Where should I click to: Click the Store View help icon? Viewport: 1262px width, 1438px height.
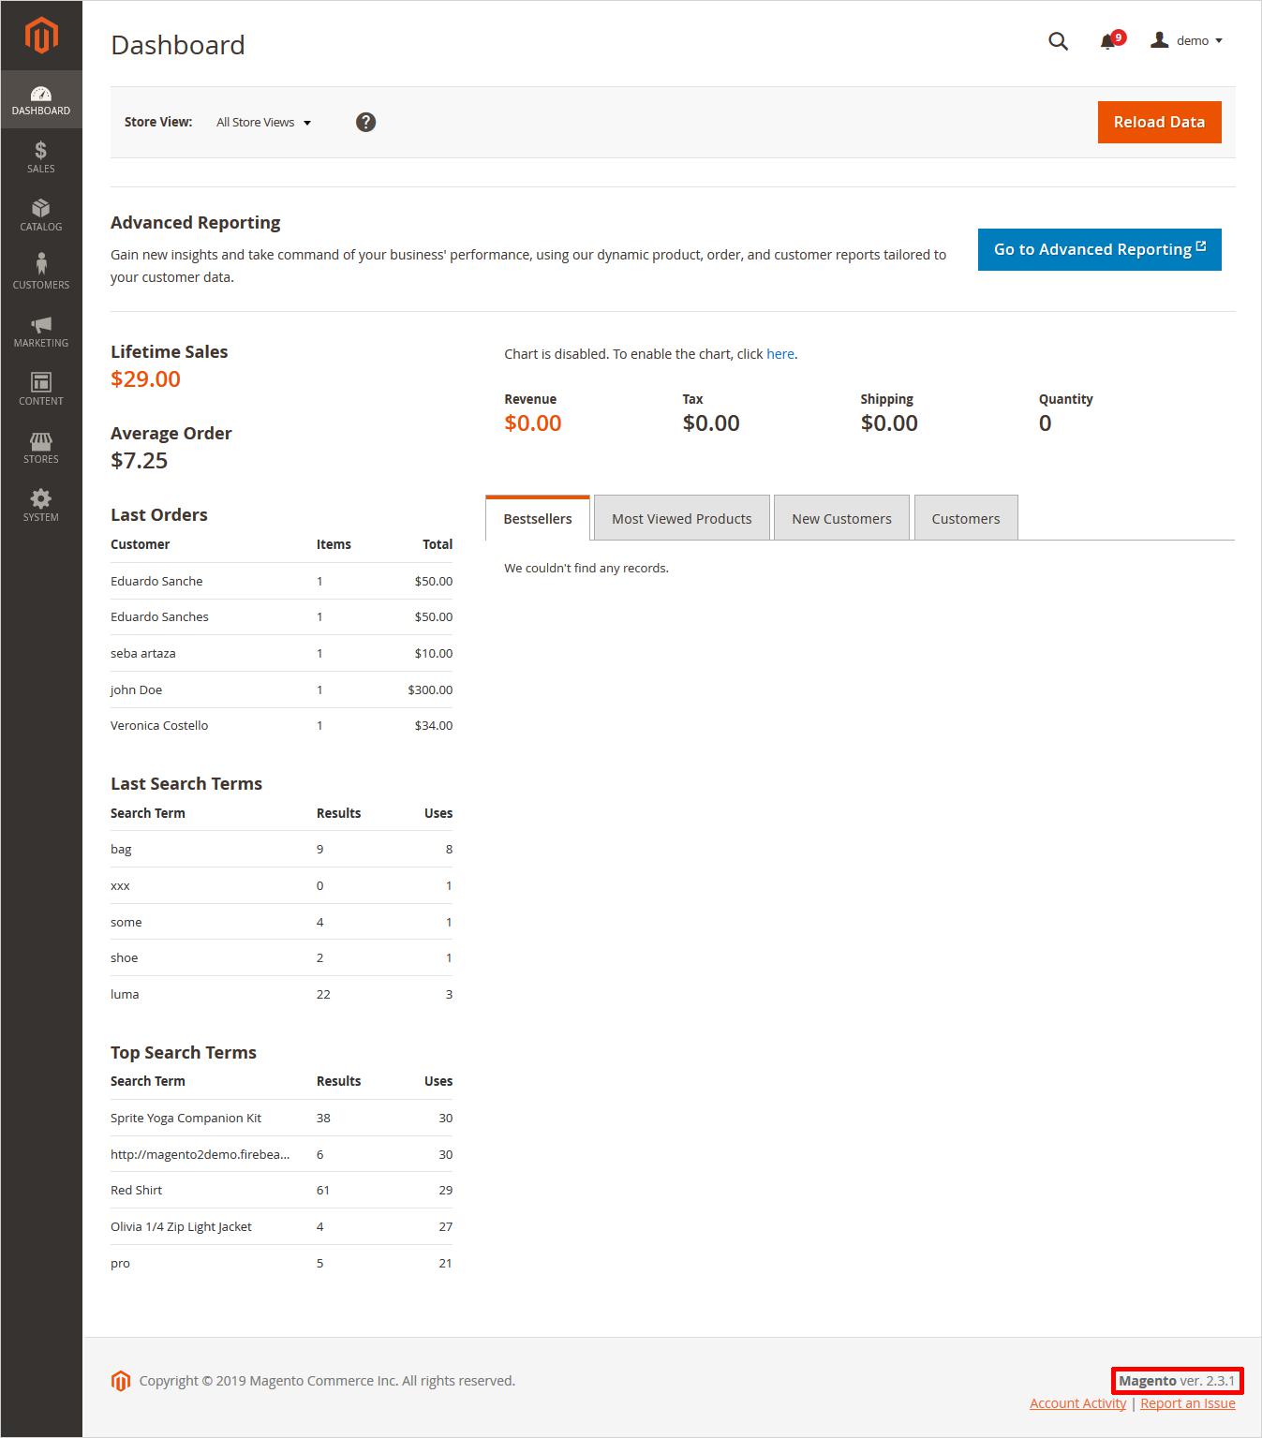365,122
